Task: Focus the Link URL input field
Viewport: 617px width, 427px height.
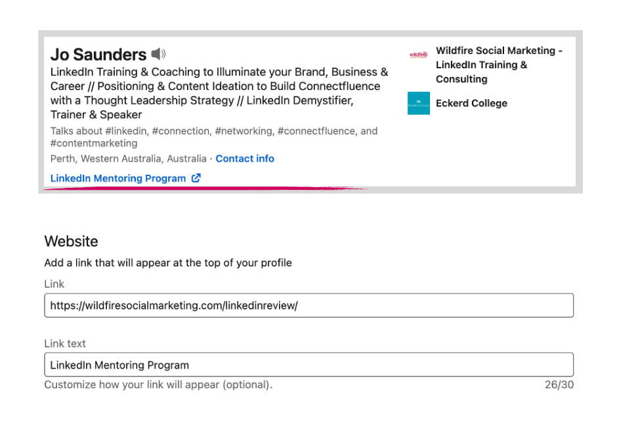Action: [x=309, y=305]
